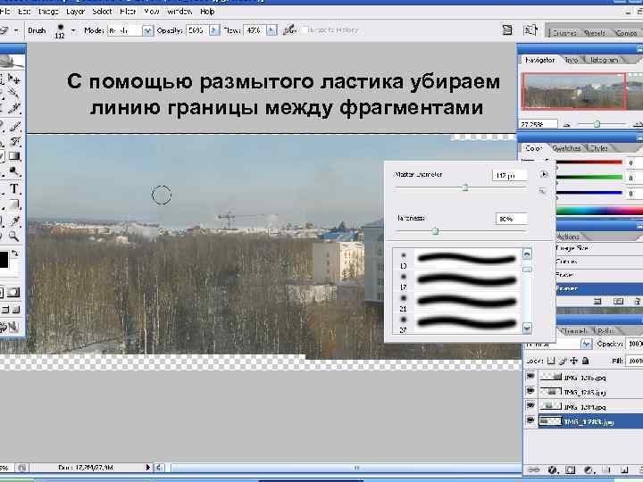Screen dimensions: 643x482
Task: Click Create new action icon in Actions panel
Action: 618,302
